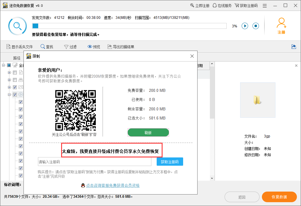Uncheck the third child checkbox under video category
301x206 pixels.
(21, 117)
